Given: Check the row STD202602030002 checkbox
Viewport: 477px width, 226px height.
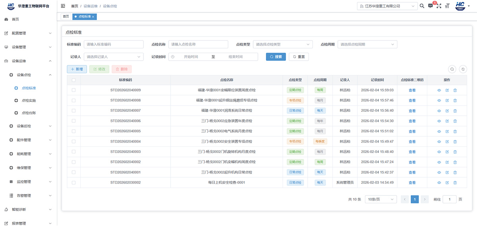Looking at the screenshot, I should pos(74,183).
